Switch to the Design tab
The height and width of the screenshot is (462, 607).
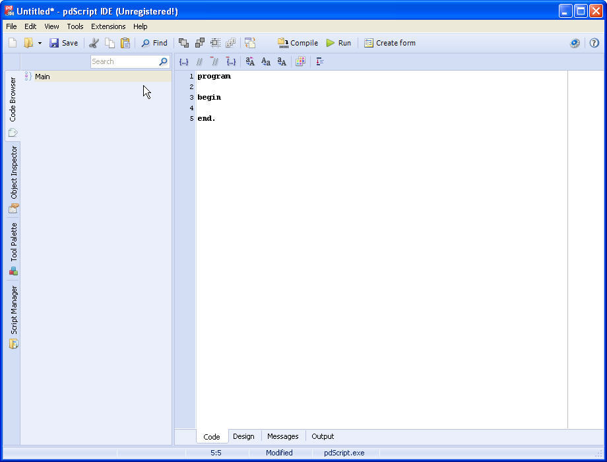point(243,436)
